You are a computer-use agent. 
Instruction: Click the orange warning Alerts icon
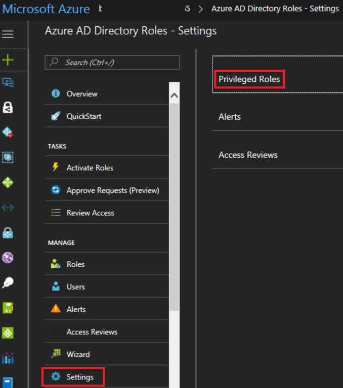[56, 309]
